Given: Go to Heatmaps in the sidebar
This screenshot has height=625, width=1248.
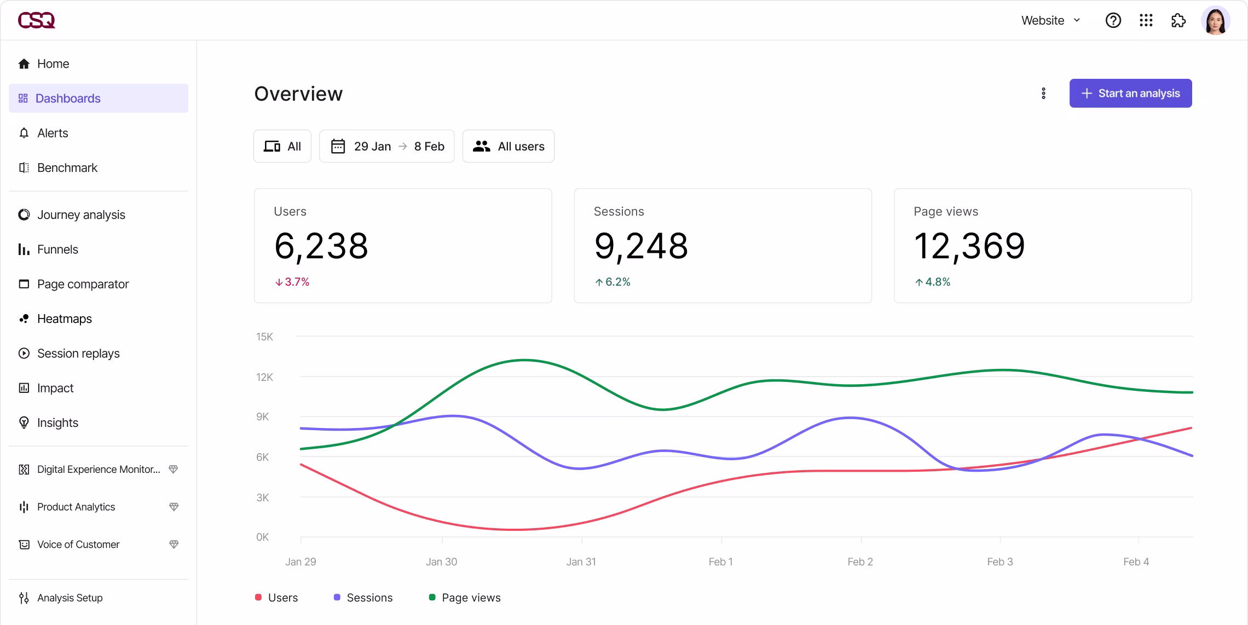Looking at the screenshot, I should coord(64,319).
